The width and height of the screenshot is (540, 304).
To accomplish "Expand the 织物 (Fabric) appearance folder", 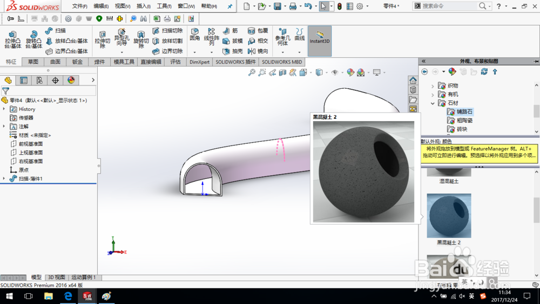I will click(433, 86).
